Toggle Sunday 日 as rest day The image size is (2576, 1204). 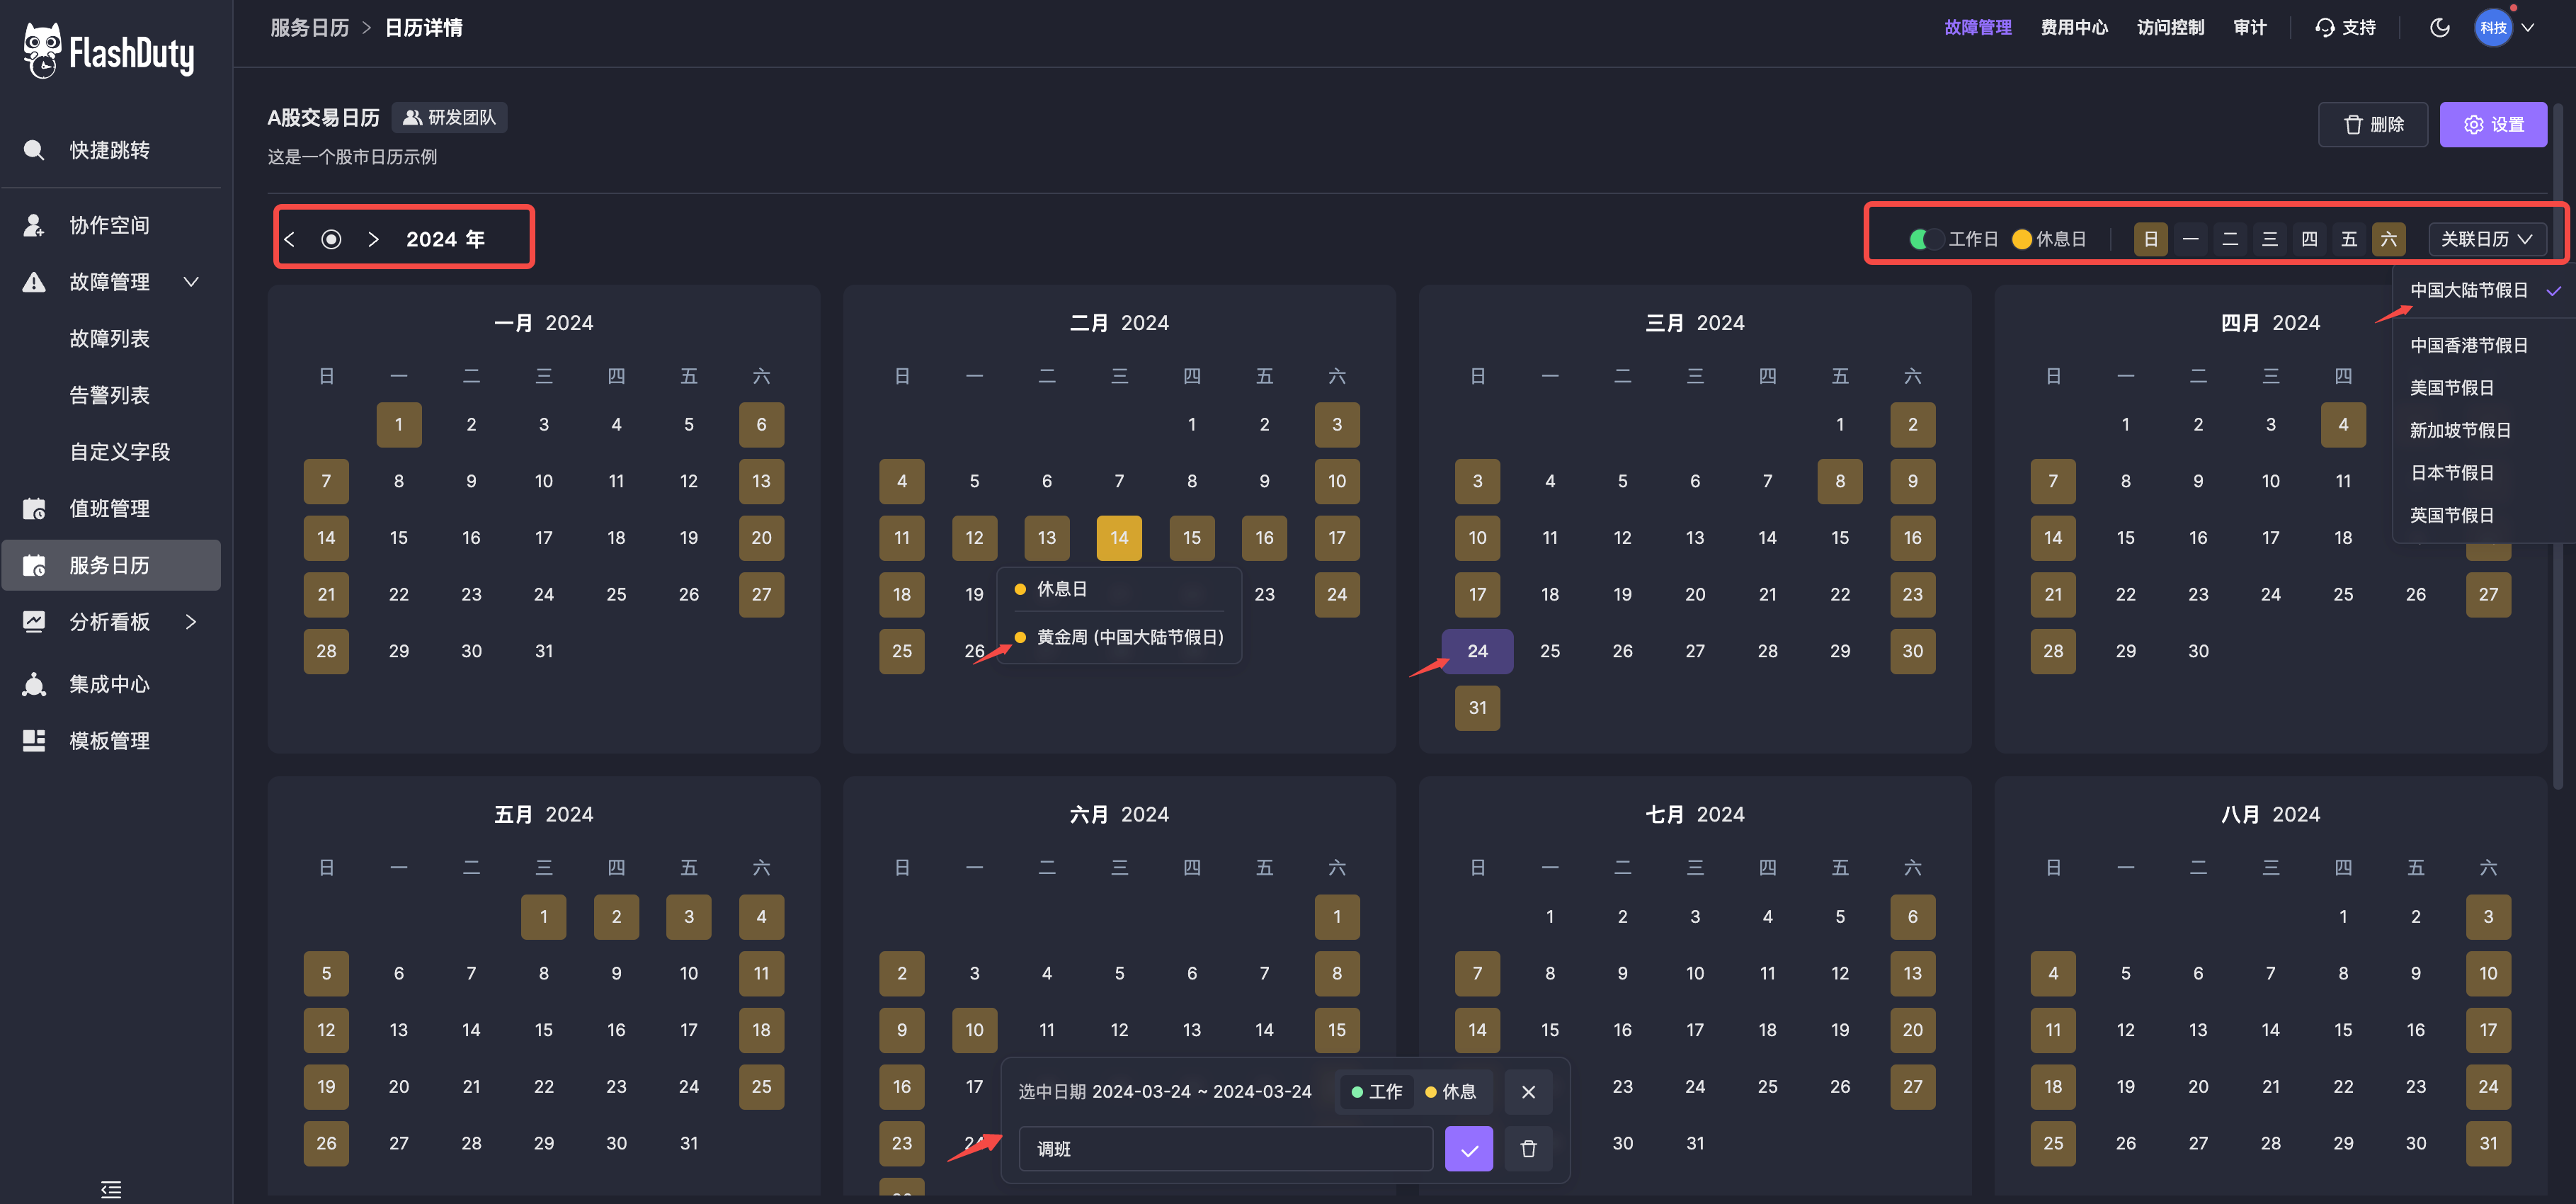point(2151,239)
